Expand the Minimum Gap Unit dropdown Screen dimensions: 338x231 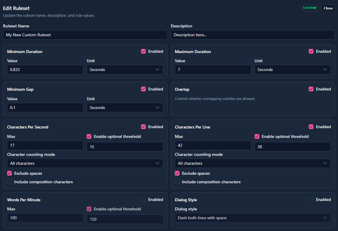coord(124,108)
